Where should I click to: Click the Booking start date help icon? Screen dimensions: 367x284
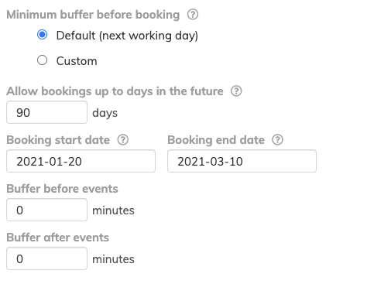coord(123,140)
